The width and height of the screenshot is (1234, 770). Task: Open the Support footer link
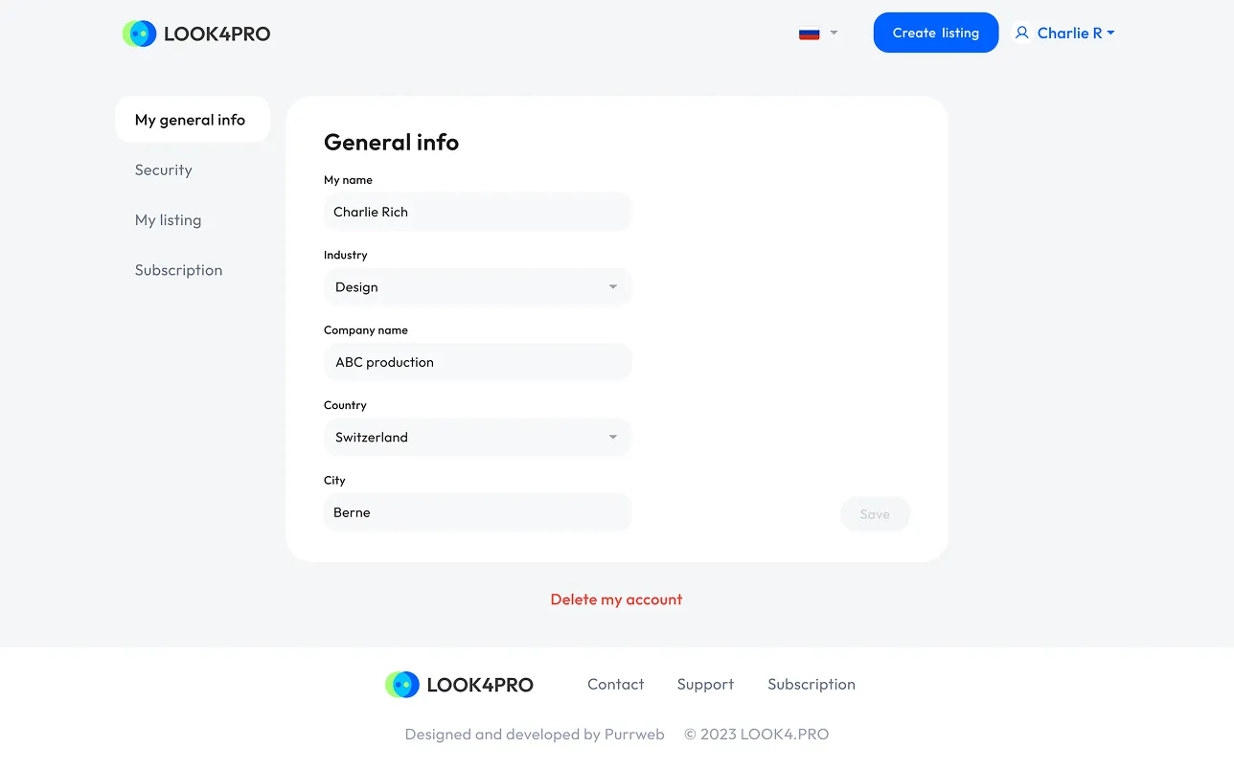pyautogui.click(x=705, y=685)
